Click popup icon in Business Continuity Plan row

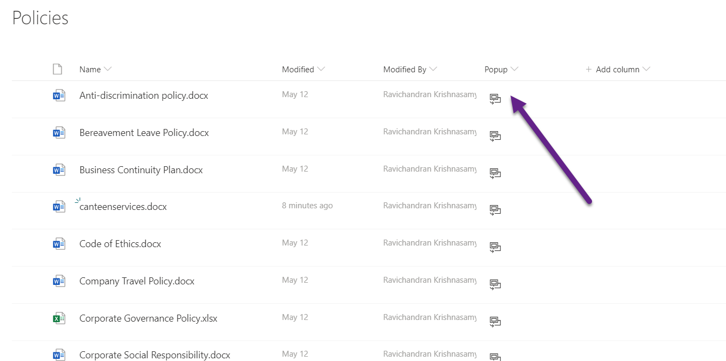coord(495,173)
